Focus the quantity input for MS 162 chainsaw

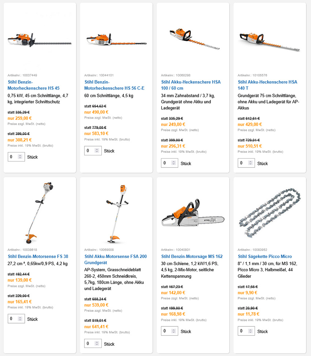pyautogui.click(x=167, y=331)
